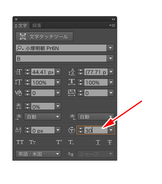Screen dimensions: 162x184
Task: Click the character rotation icon
Action: point(72,130)
